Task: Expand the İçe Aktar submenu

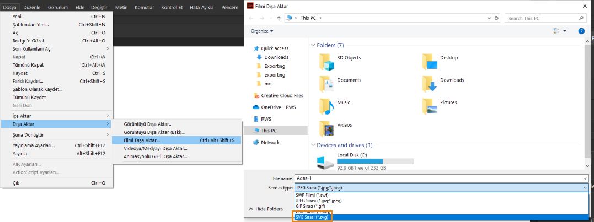Action: (x=56, y=116)
